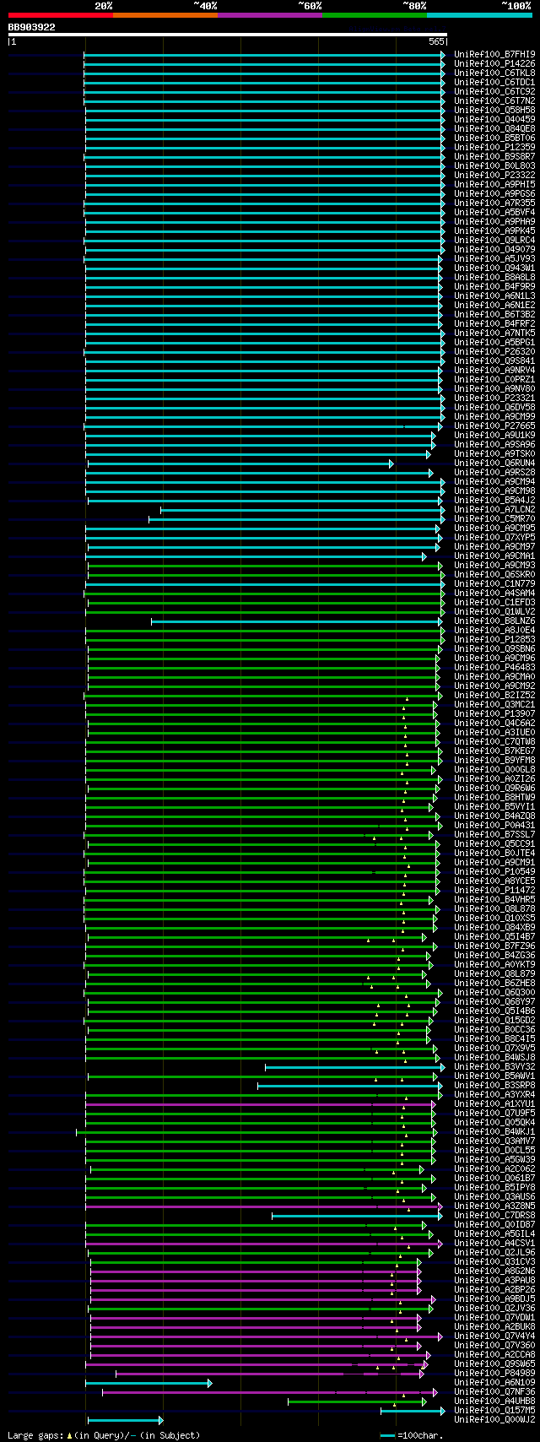Select label UniRef100_P26320
540x1442 pixels.
(x=494, y=351)
